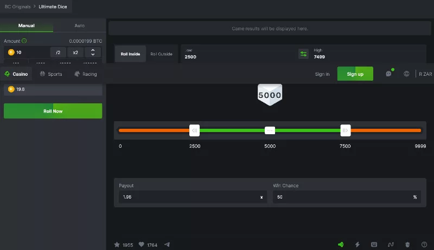Click the center slider handle at 5000
This screenshot has width=434, height=250.
[270, 130]
